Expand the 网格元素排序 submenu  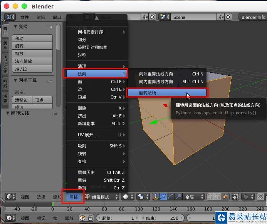pyautogui.click(x=97, y=32)
